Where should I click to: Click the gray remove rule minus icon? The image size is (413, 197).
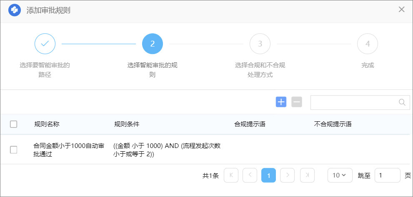[x=297, y=102]
